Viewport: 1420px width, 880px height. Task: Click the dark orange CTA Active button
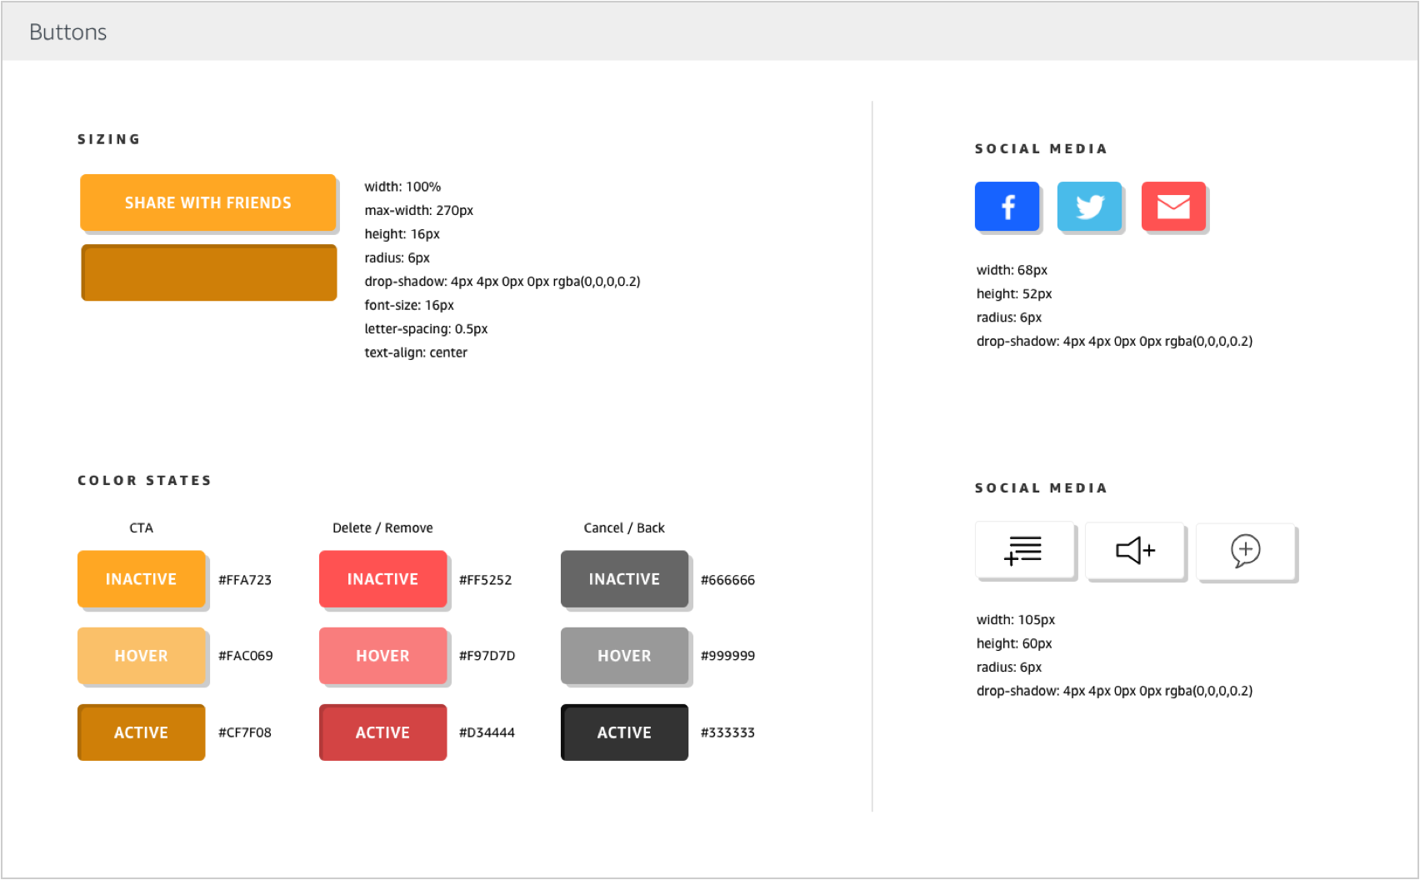(x=141, y=732)
